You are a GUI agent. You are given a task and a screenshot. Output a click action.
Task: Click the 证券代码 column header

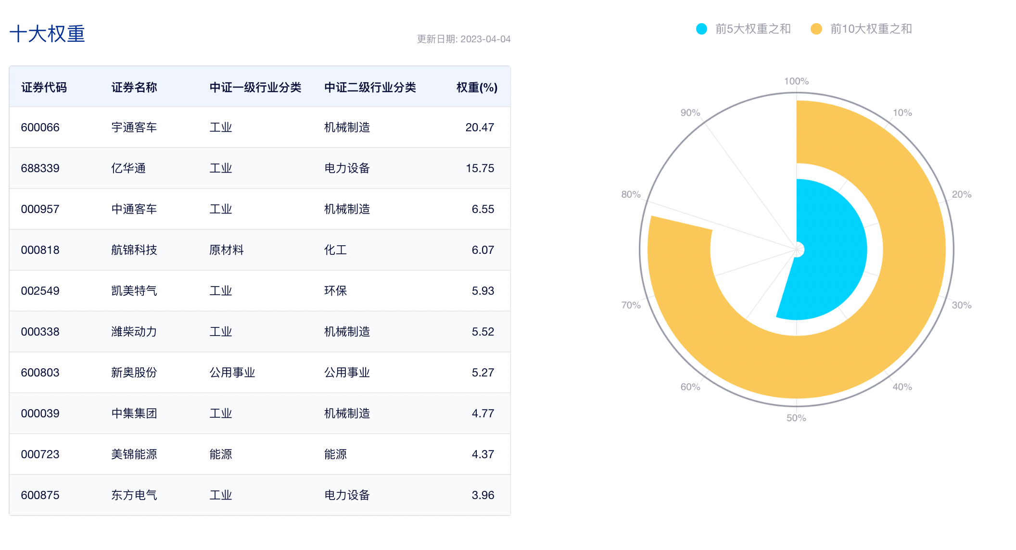[x=44, y=87]
